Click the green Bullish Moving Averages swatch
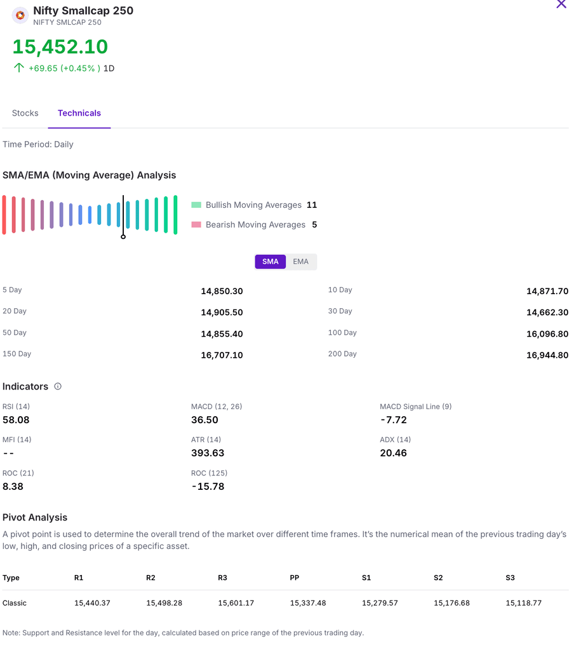The height and width of the screenshot is (650, 574). [196, 205]
